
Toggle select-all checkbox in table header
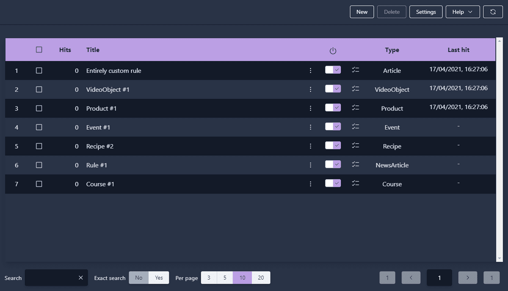[x=39, y=49]
